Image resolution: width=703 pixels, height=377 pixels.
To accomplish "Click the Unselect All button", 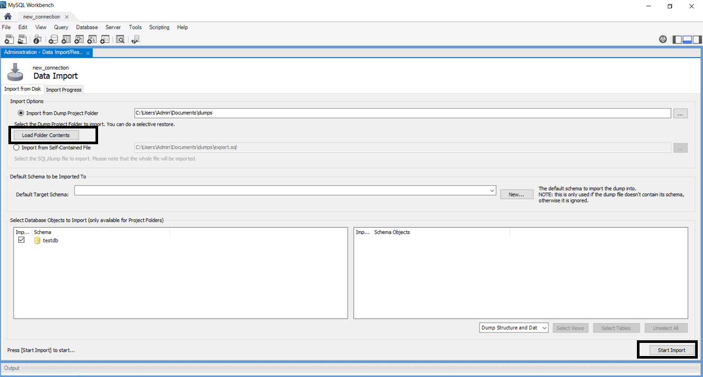I will 666,328.
